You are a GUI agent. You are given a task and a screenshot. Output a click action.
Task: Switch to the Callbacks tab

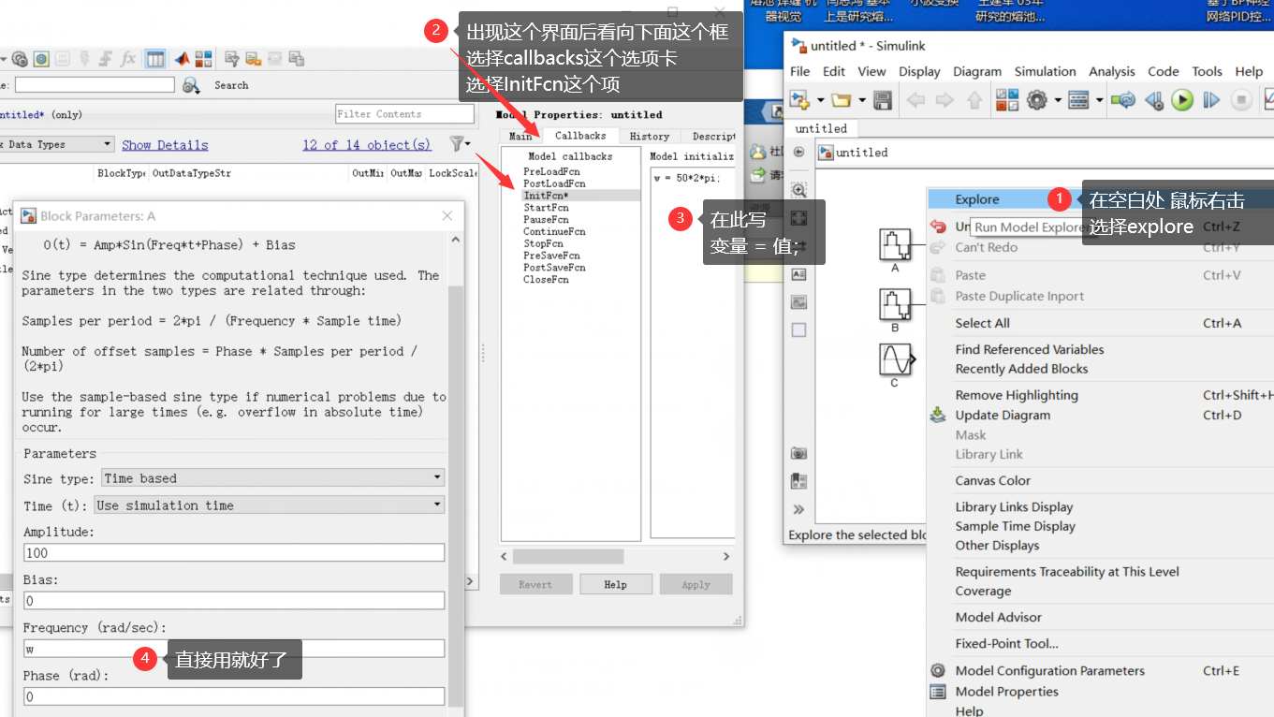click(x=580, y=136)
